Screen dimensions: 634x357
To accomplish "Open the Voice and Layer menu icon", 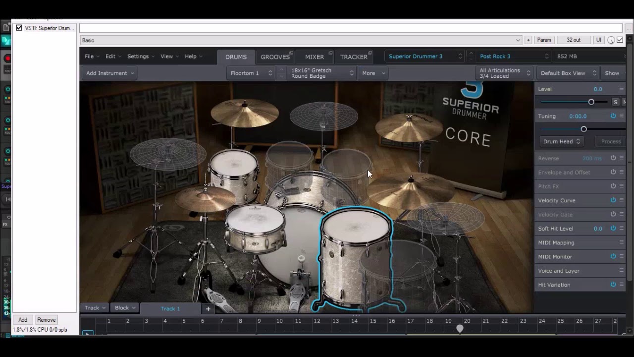I will click(x=622, y=271).
